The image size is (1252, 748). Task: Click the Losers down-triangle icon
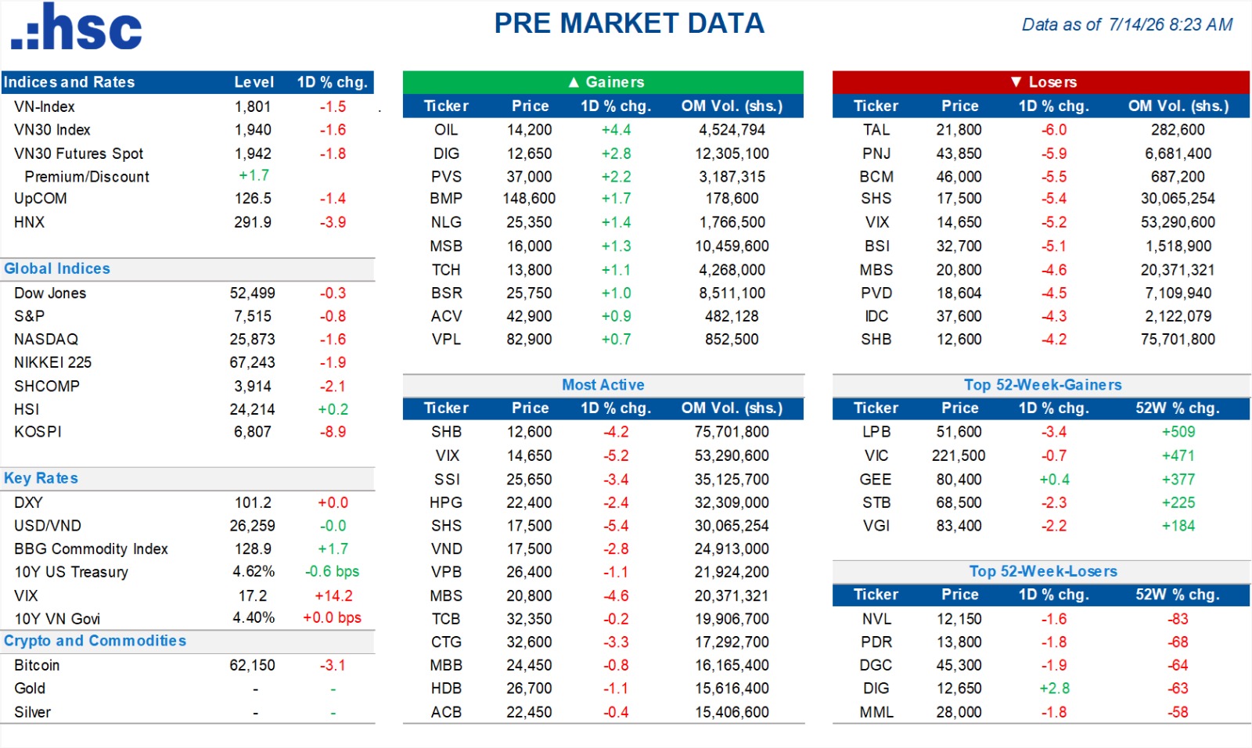pyautogui.click(x=1016, y=82)
